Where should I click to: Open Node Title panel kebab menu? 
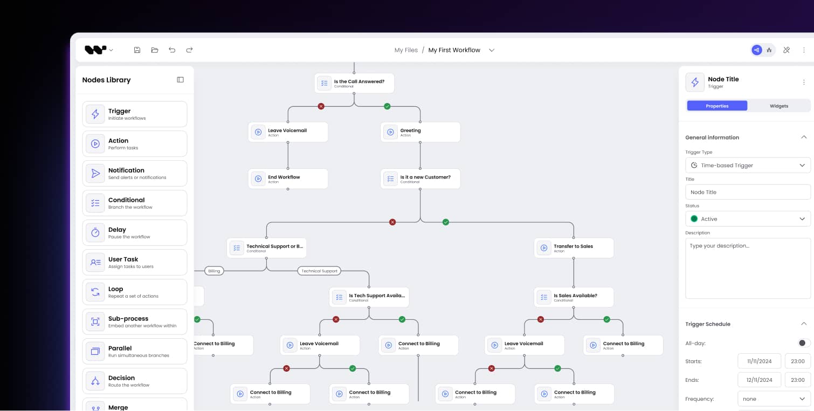point(804,83)
